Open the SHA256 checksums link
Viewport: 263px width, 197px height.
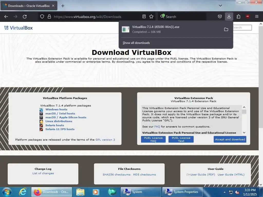point(117,174)
